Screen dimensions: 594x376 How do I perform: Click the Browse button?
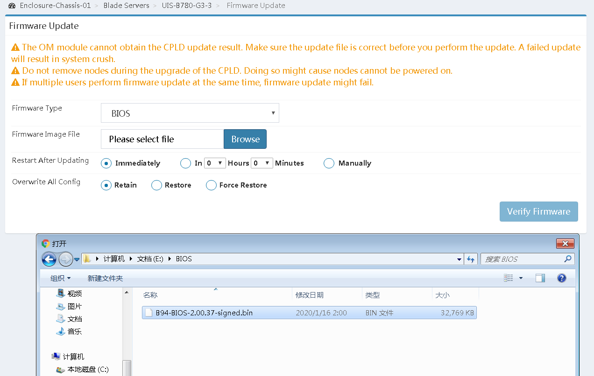(x=245, y=139)
